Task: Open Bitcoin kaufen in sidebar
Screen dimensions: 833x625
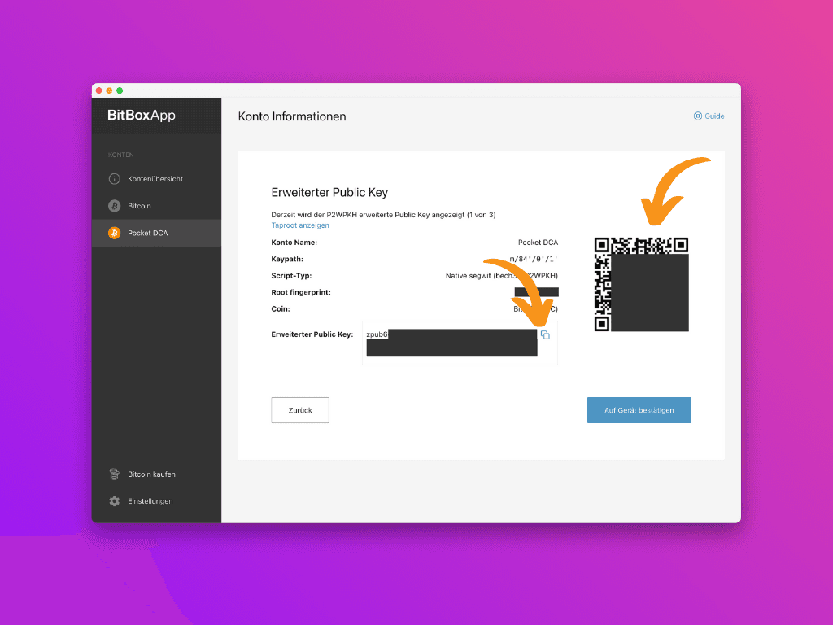Action: (157, 474)
